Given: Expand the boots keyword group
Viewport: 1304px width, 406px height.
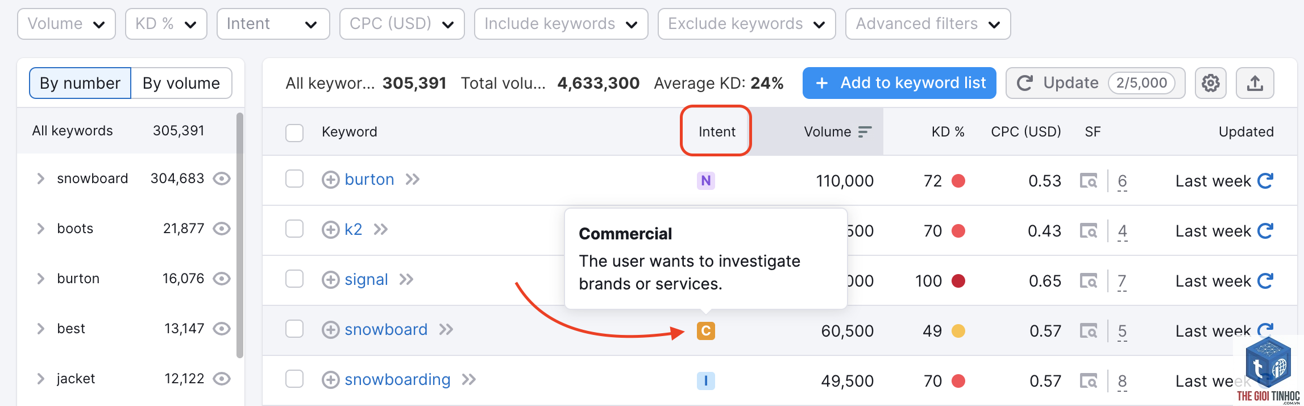Looking at the screenshot, I should [x=40, y=229].
